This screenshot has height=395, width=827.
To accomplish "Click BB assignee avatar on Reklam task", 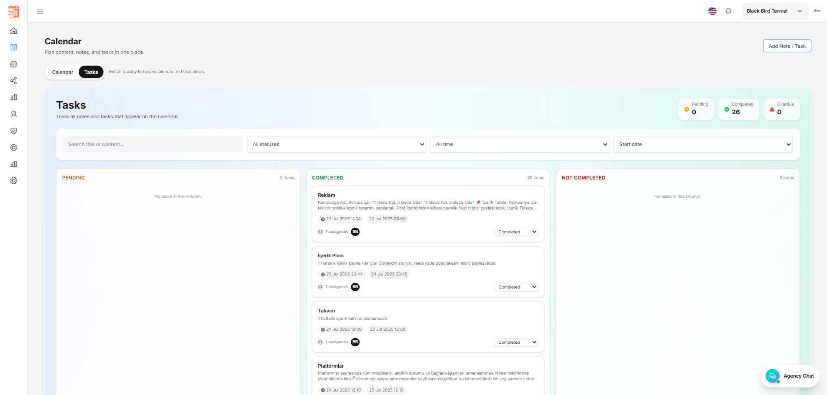I will tap(355, 232).
